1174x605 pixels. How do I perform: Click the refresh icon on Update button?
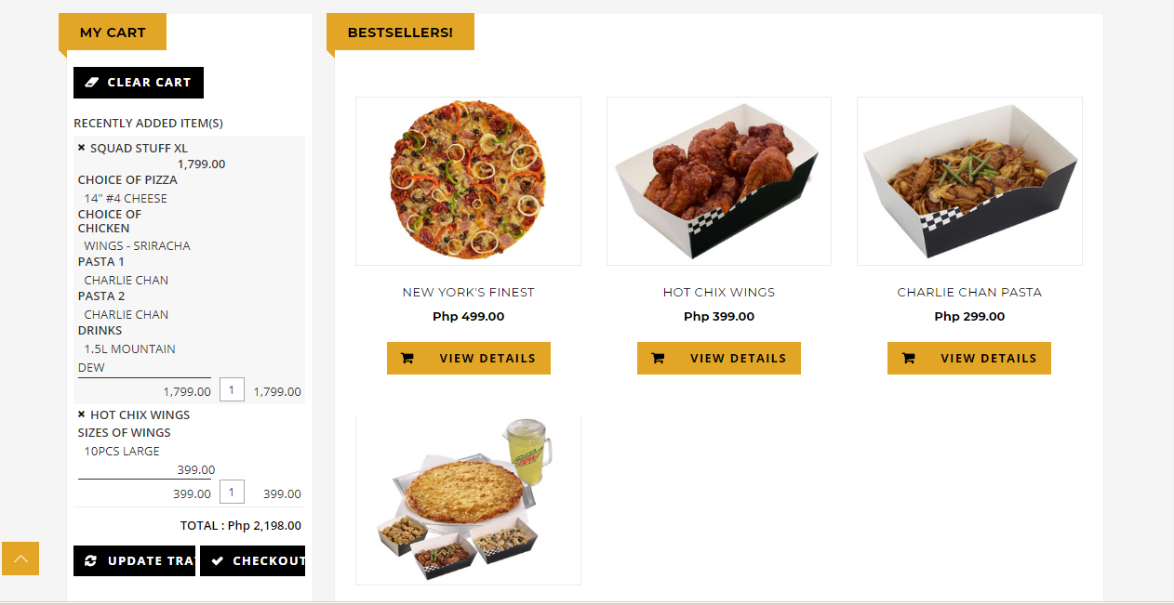pyautogui.click(x=90, y=560)
